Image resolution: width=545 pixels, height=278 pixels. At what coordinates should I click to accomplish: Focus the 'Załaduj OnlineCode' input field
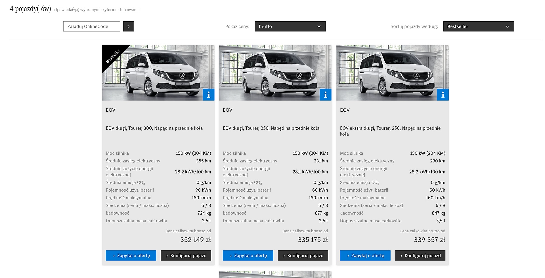[x=92, y=26]
